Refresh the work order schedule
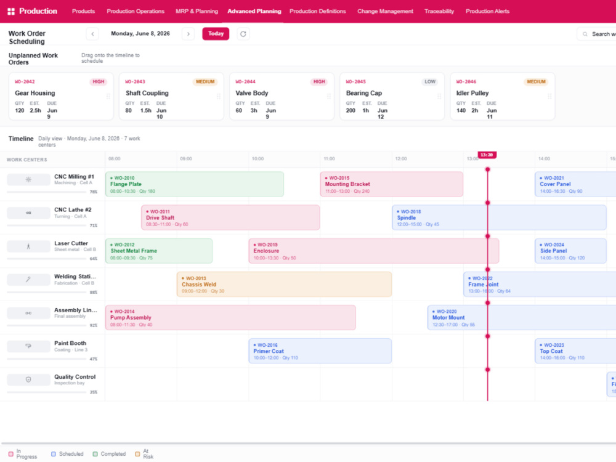Viewport: 616px width, 462px height. [243, 34]
